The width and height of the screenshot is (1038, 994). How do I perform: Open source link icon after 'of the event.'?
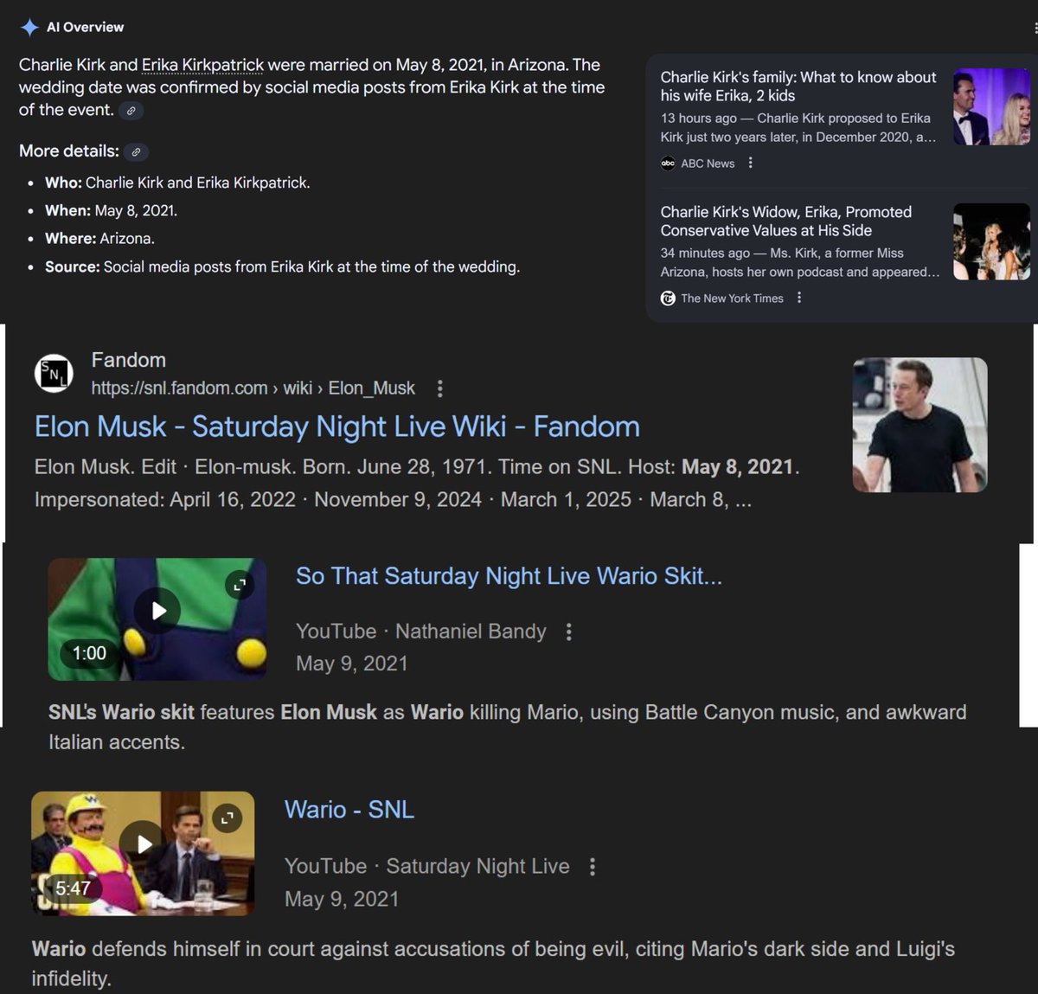pos(131,111)
